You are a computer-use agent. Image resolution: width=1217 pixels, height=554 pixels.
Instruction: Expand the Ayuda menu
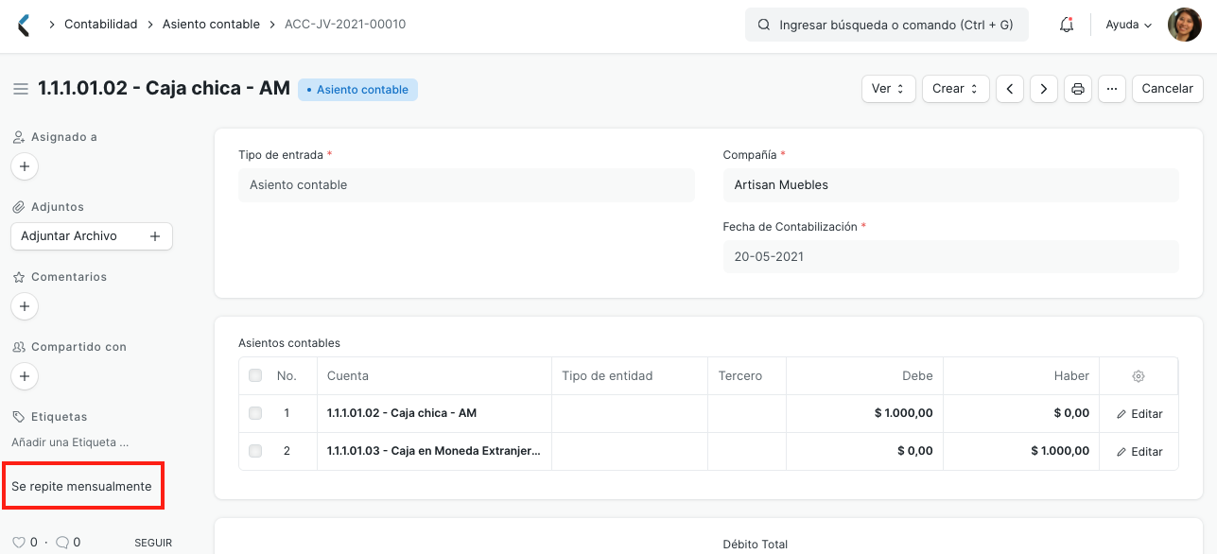coord(1129,26)
